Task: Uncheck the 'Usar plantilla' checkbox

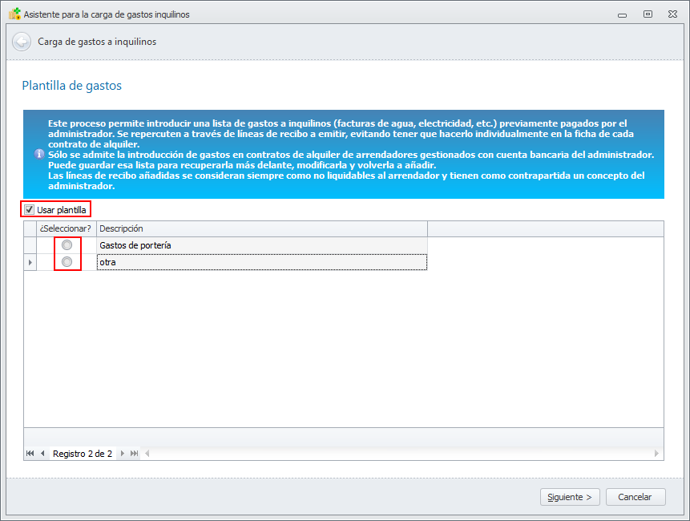Action: (30, 210)
